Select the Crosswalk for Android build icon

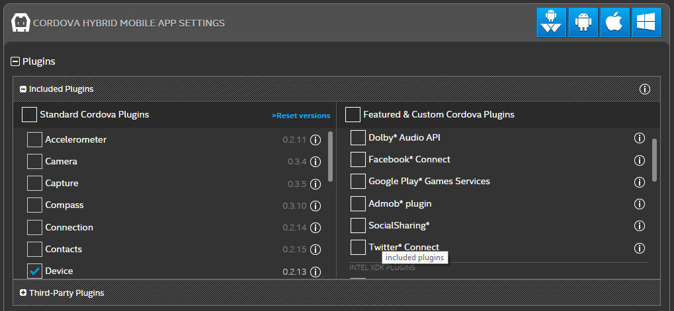(x=551, y=22)
